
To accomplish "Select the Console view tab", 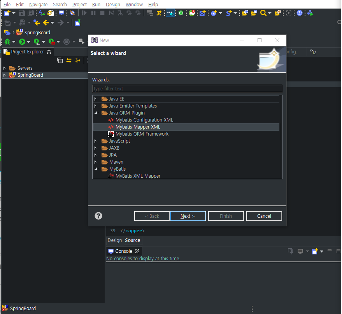I will coord(124,251).
